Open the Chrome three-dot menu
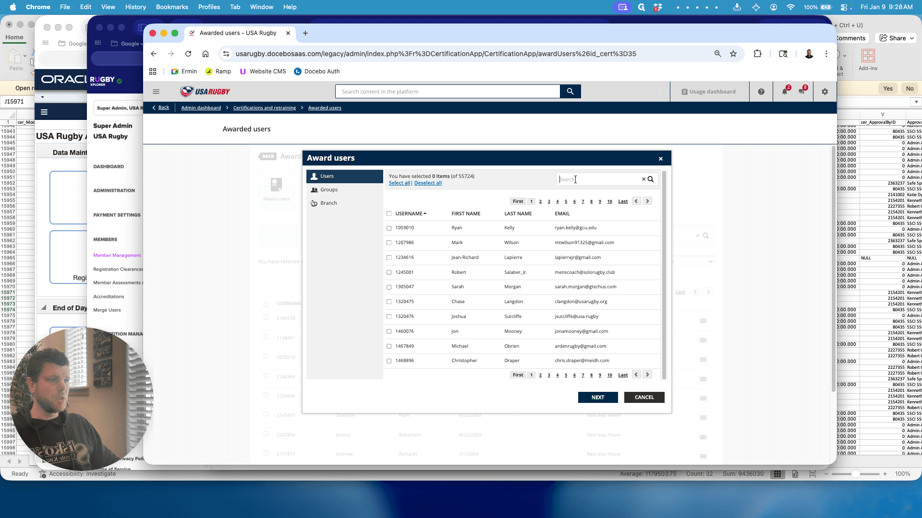Screen dimensions: 922x518 [x=826, y=54]
